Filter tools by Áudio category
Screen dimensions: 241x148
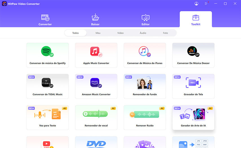pos(143,33)
